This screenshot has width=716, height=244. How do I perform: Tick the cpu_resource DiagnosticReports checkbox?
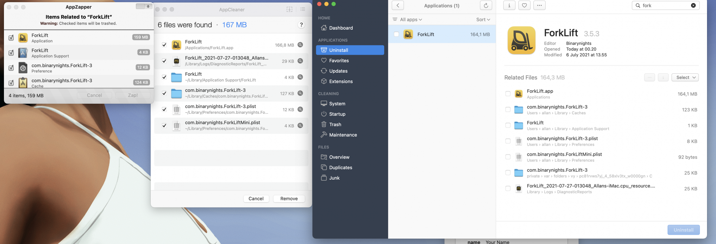click(x=508, y=188)
